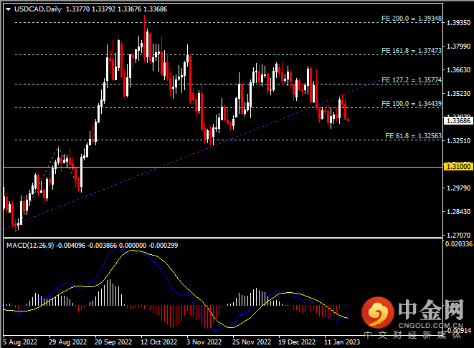
Task: Open the chart dropdown triangle beside USDCAD,Daily
Action: point(9,9)
